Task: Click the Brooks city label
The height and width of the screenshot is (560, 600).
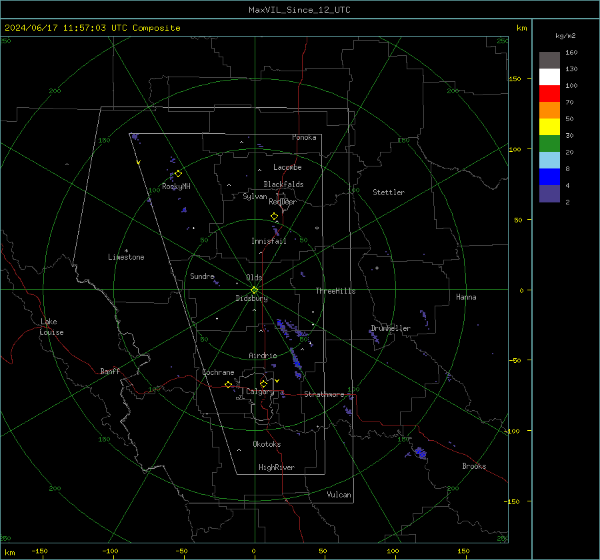Action: pyautogui.click(x=474, y=466)
